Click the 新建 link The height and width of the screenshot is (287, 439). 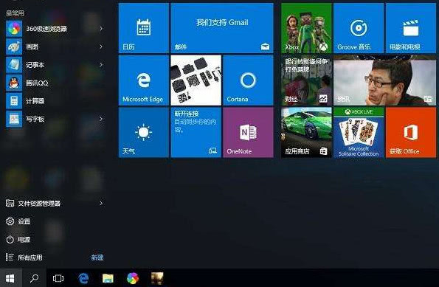pyautogui.click(x=97, y=257)
